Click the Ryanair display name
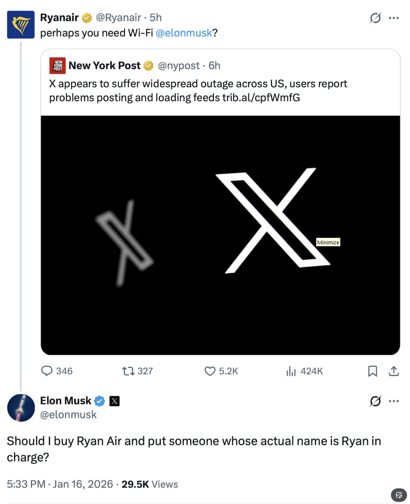 [59, 17]
